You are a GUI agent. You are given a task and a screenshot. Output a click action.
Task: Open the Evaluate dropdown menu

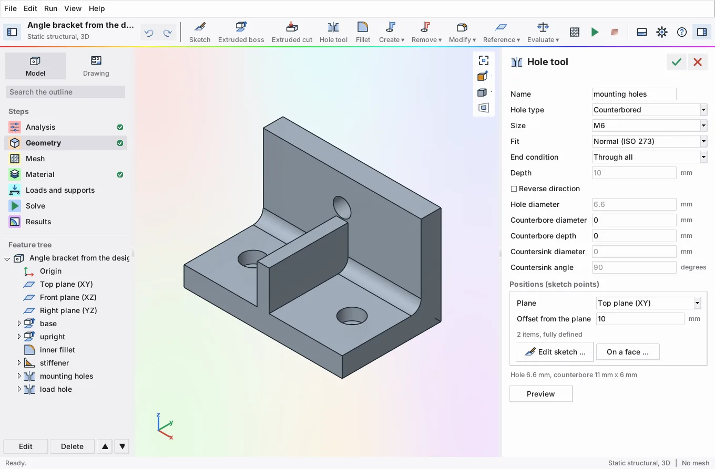click(543, 32)
